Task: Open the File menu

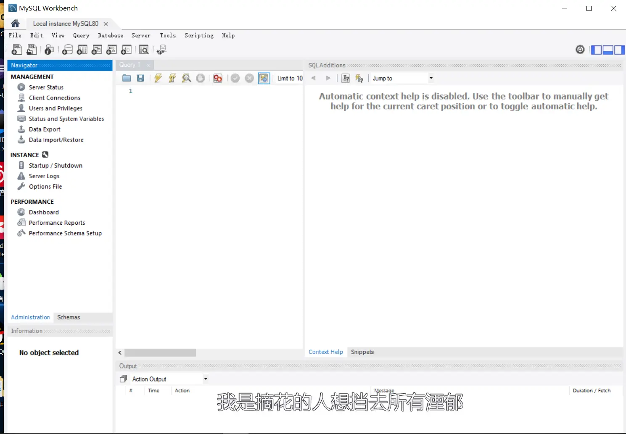Action: 15,35
